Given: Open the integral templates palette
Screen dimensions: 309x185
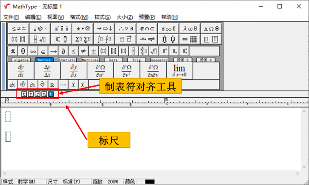Looking at the screenshot, I should click(105, 39).
